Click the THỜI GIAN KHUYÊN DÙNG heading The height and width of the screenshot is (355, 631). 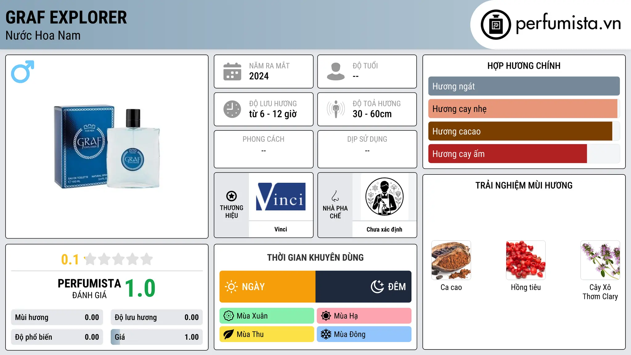315,257
